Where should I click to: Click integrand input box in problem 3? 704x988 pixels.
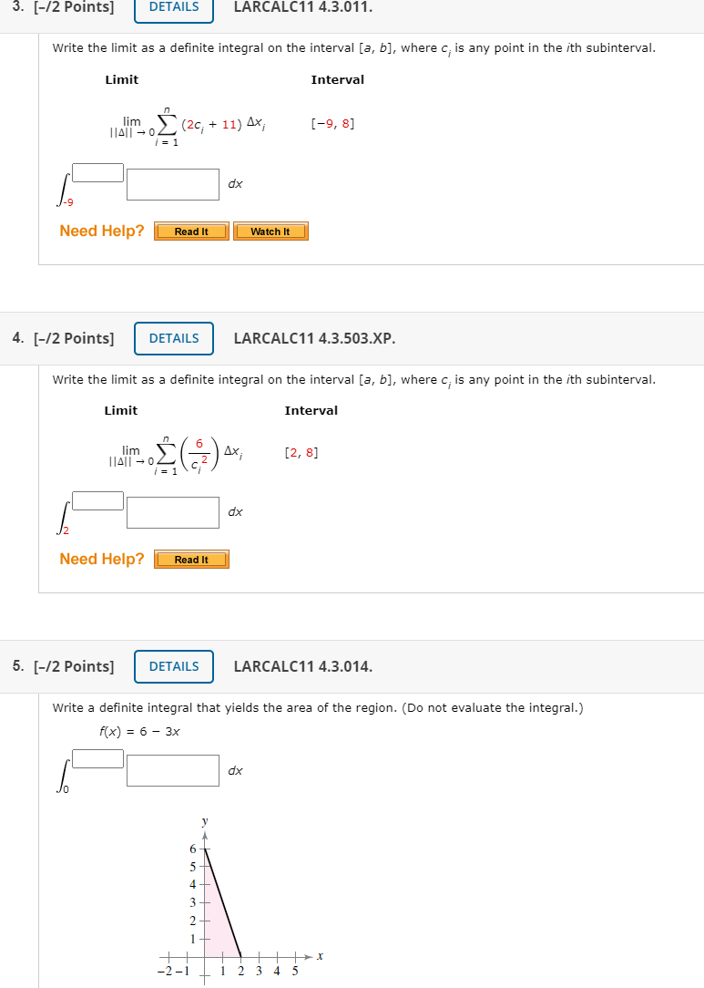click(x=173, y=184)
